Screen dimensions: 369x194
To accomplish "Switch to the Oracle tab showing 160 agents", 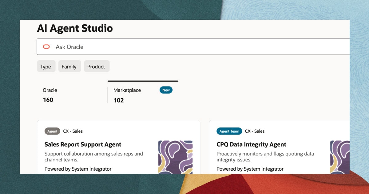I will [50, 95].
